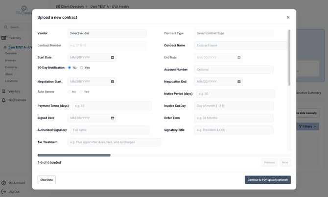The height and width of the screenshot is (197, 328).
Task: Open the End Date calendar picker icon
Action: [x=239, y=57]
